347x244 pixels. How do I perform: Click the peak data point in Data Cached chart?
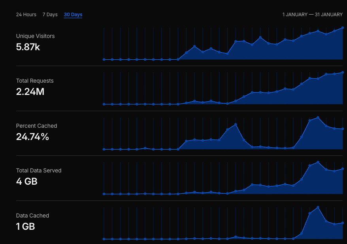pos(318,207)
